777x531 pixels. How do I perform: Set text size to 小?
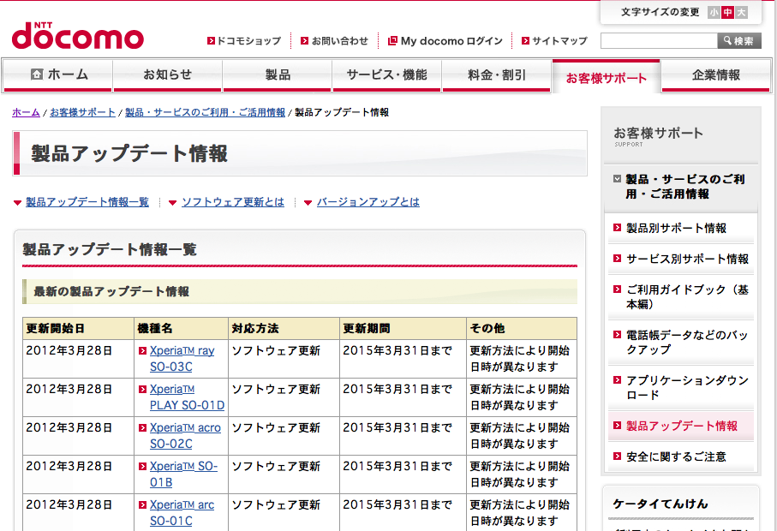coord(714,12)
